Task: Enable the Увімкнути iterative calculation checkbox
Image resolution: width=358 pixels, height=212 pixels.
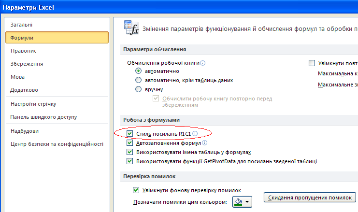Action: pos(312,63)
